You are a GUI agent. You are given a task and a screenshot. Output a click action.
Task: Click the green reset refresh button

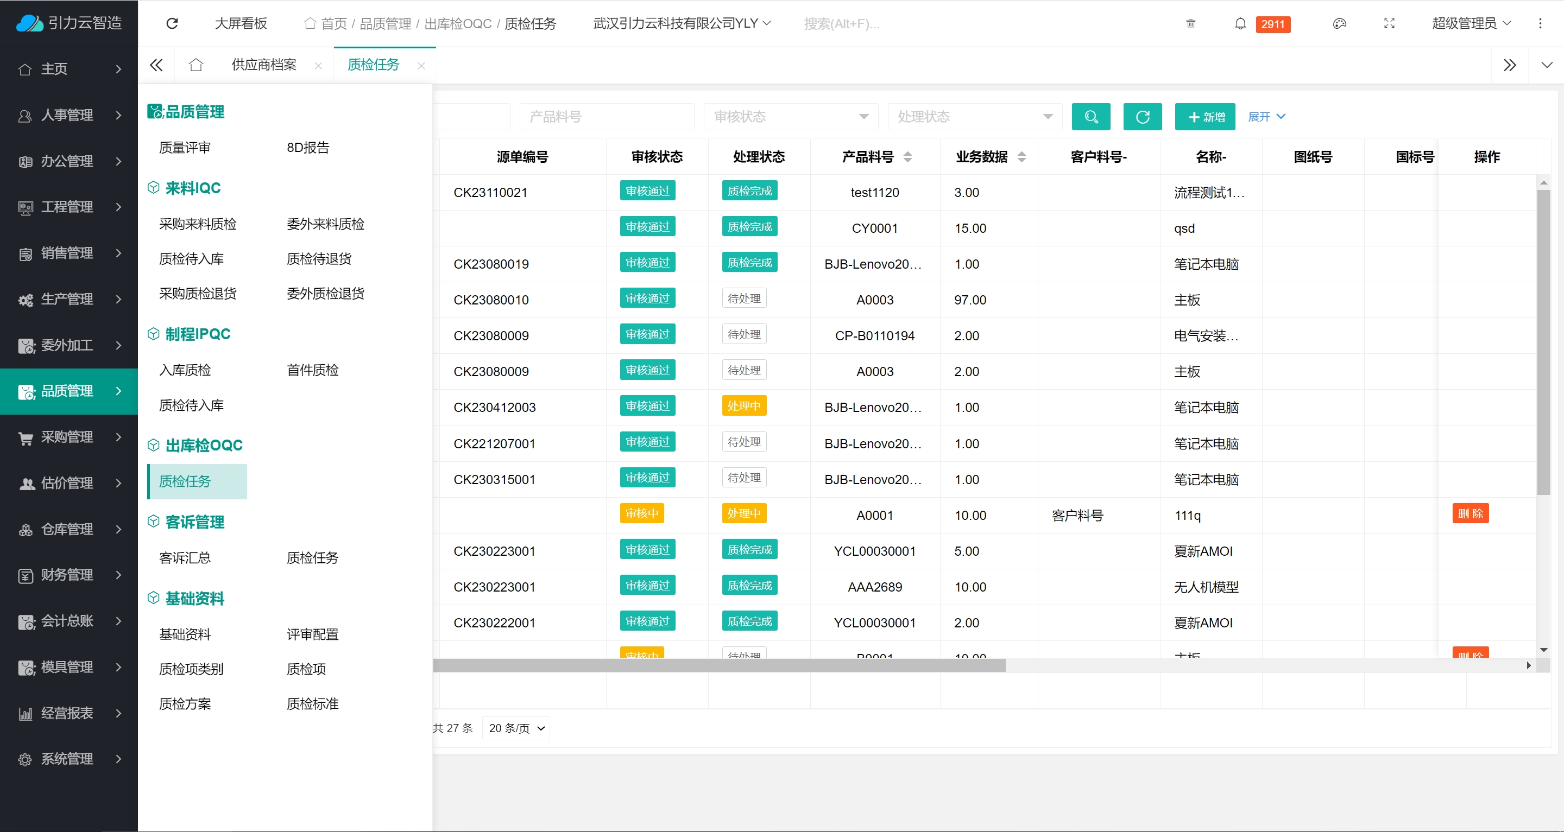click(x=1142, y=117)
